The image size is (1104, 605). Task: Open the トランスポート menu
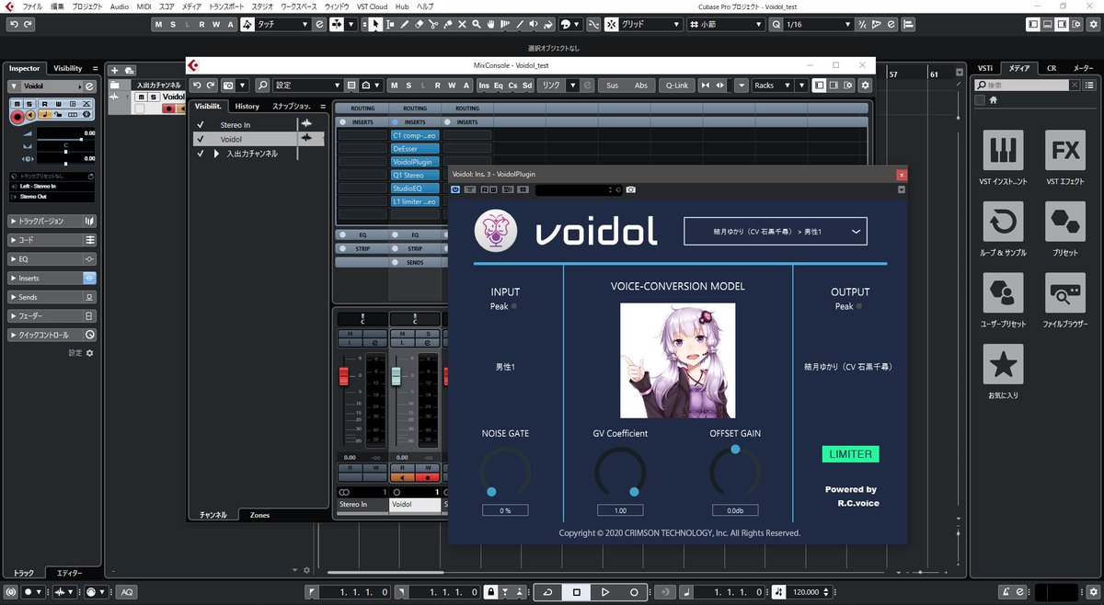227,6
